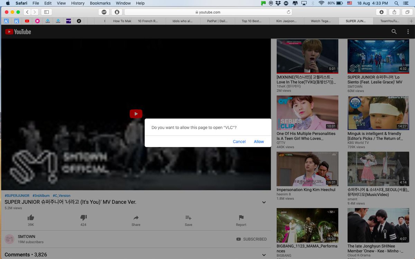Open the Window menu
Image resolution: width=415 pixels, height=259 pixels.
[123, 3]
